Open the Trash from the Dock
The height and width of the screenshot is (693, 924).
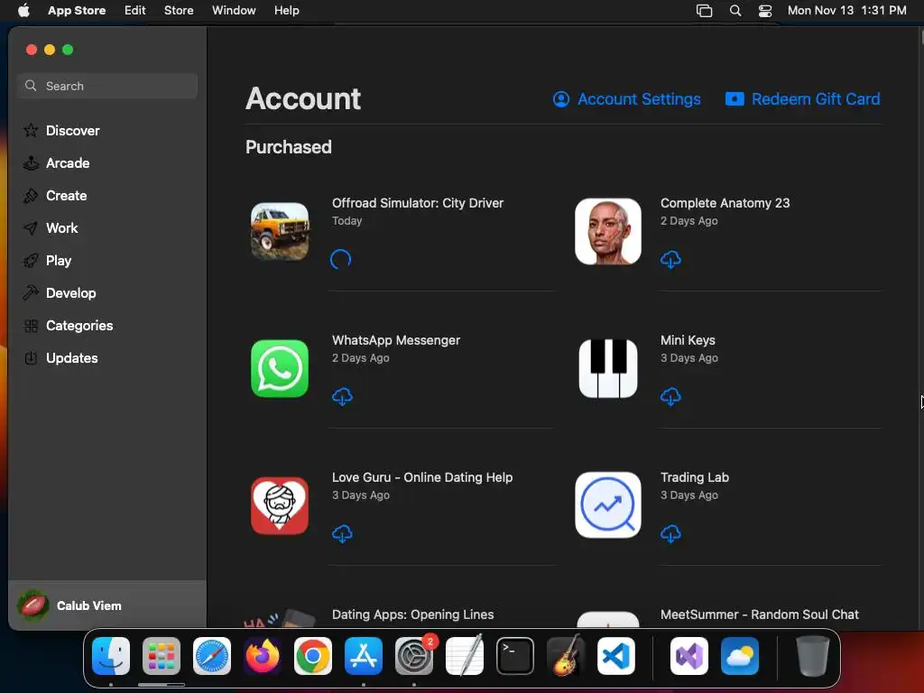[813, 656]
